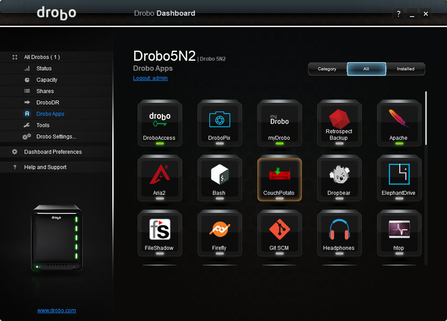
Task: Open Help and Support
Action: pos(56,167)
